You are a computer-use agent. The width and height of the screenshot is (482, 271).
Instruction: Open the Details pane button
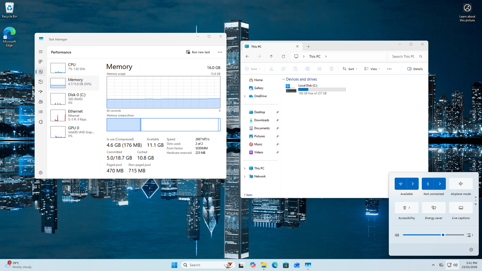tap(415, 69)
